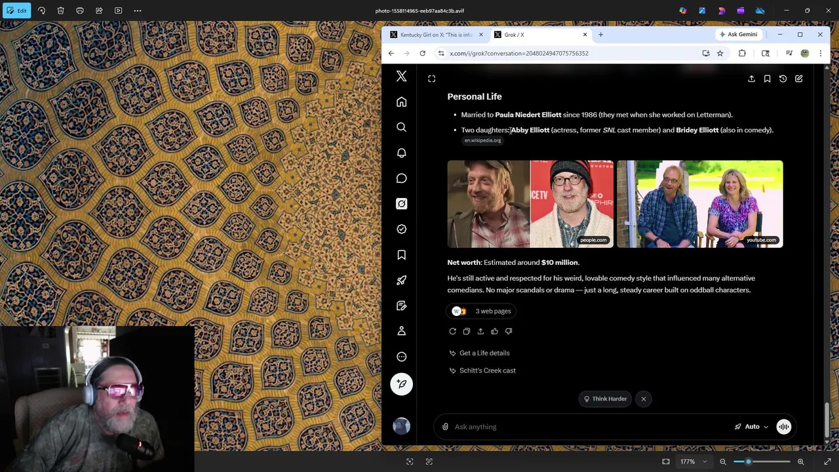
Task: Start Grok voice mode
Action: 784,427
